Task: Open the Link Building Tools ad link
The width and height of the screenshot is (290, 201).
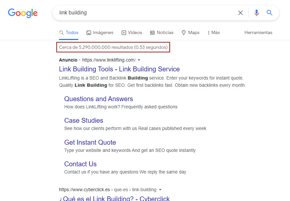Action: [x=119, y=69]
